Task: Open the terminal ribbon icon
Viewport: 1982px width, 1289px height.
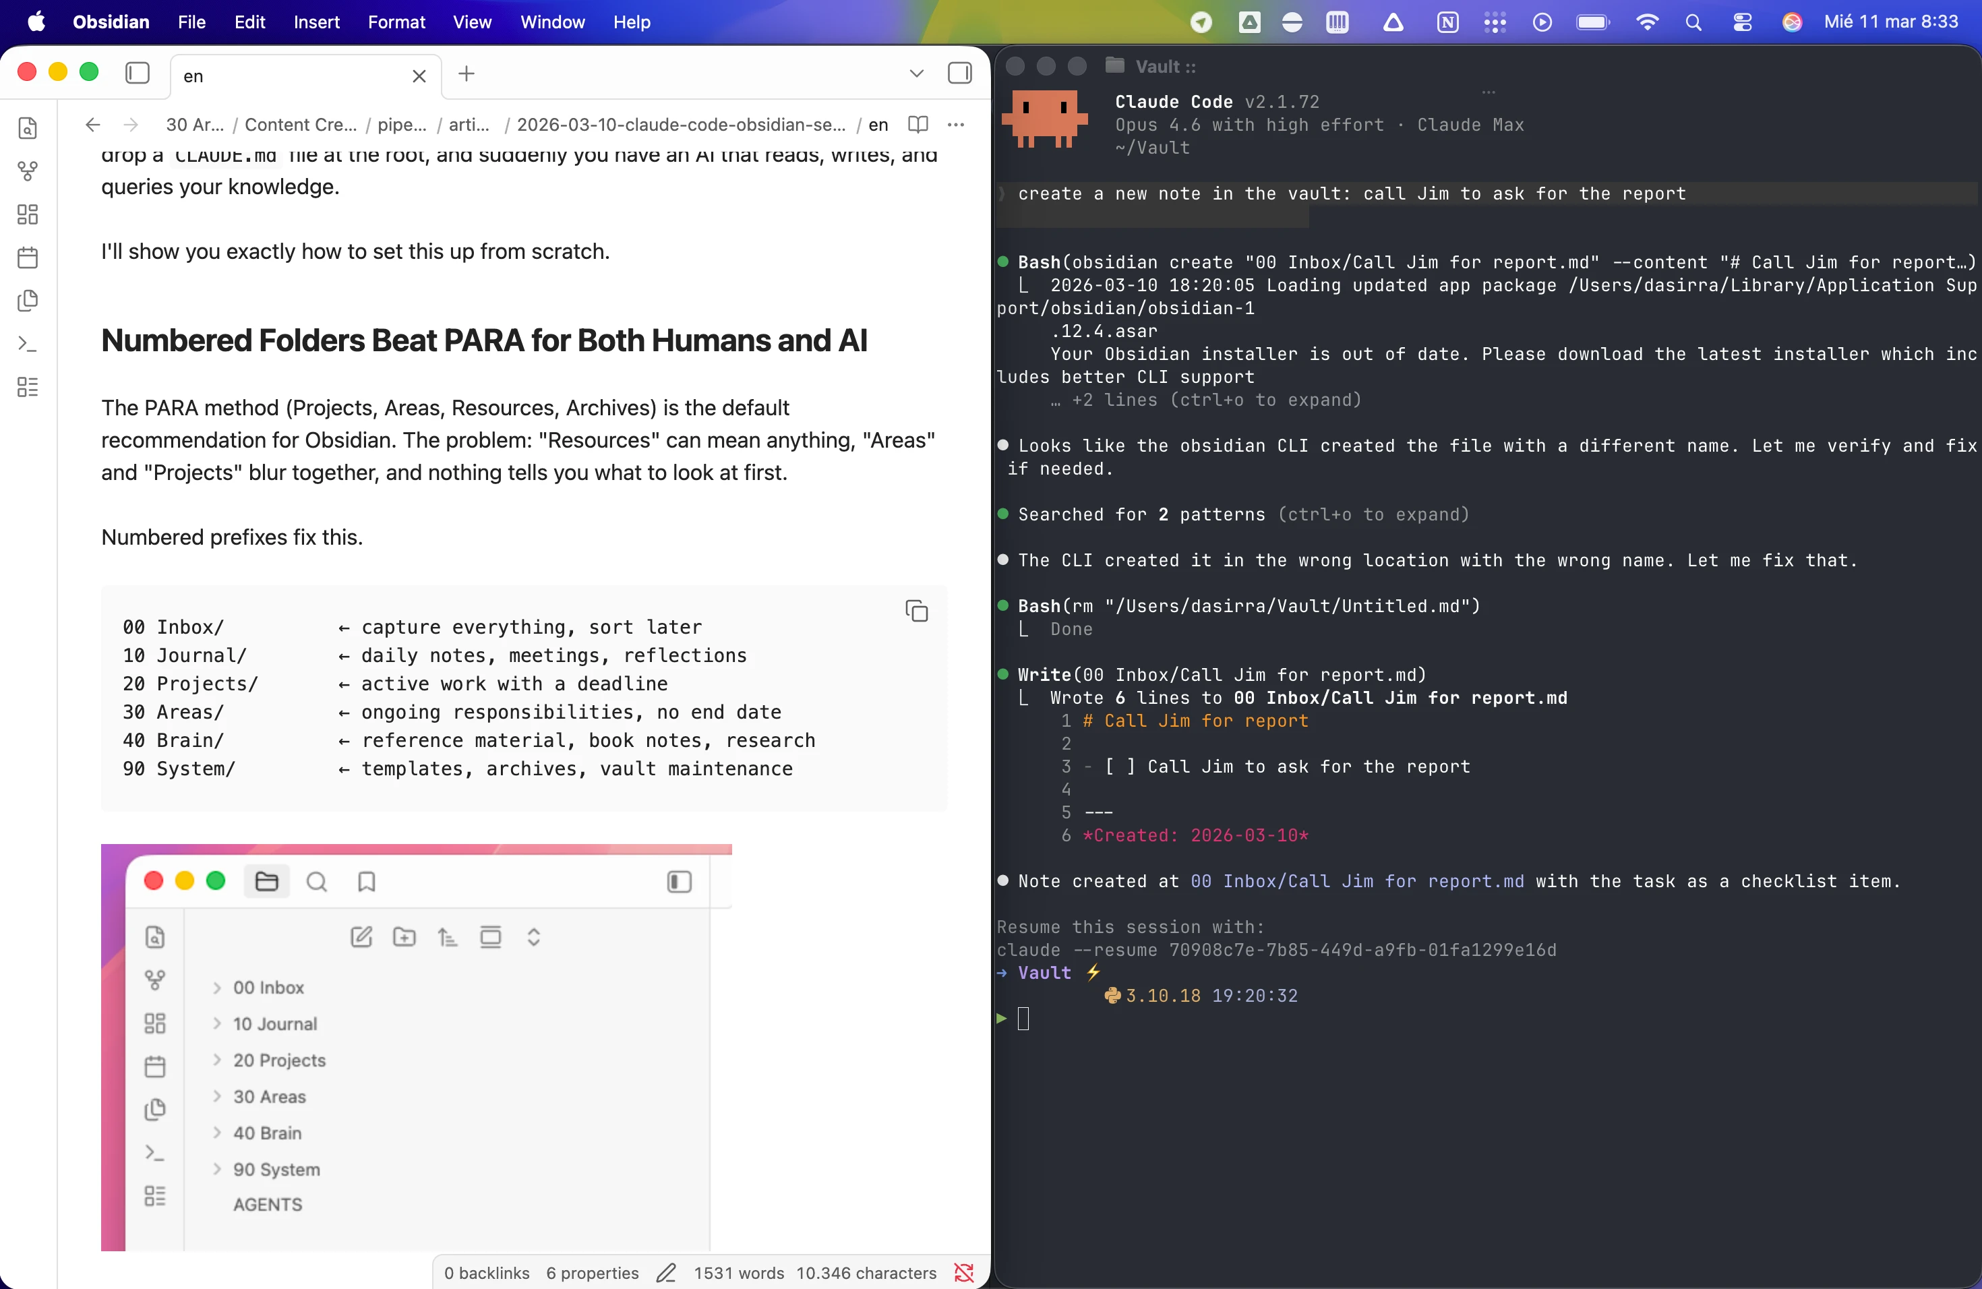Action: coord(28,344)
